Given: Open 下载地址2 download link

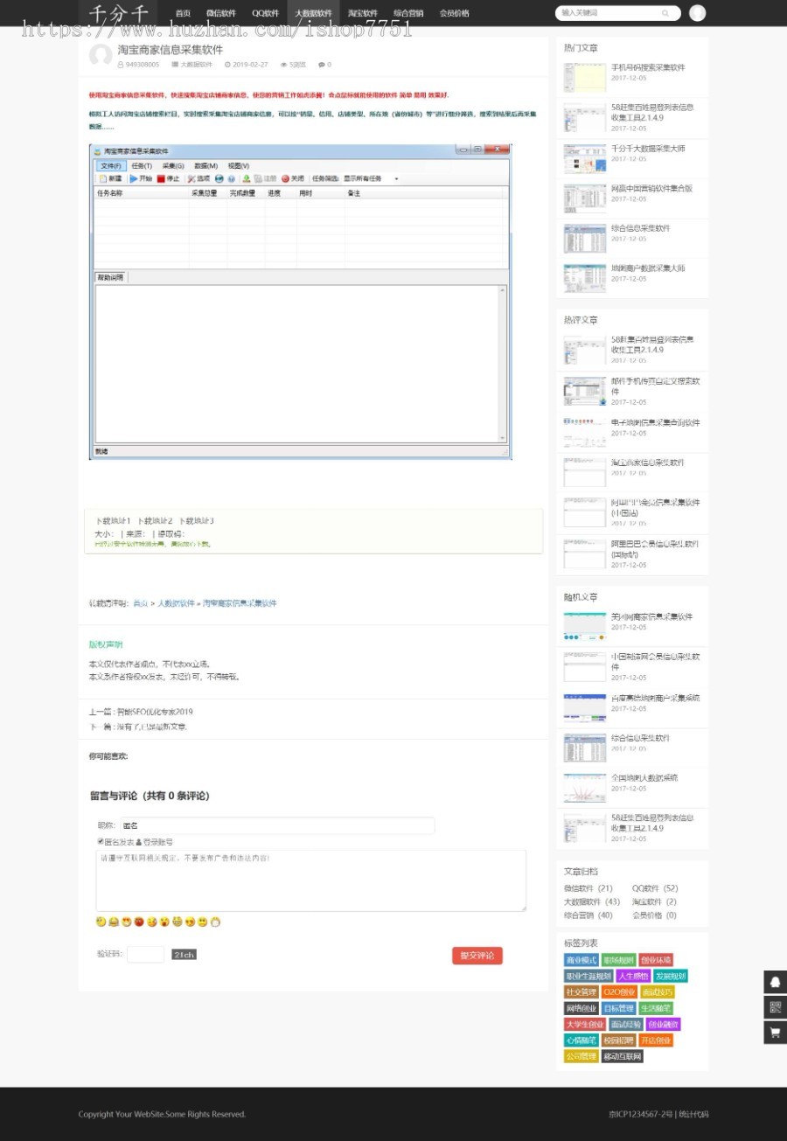Looking at the screenshot, I should point(155,521).
